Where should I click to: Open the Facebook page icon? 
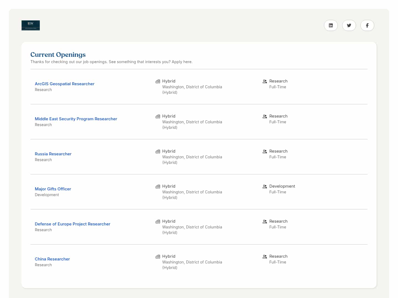pos(367,25)
